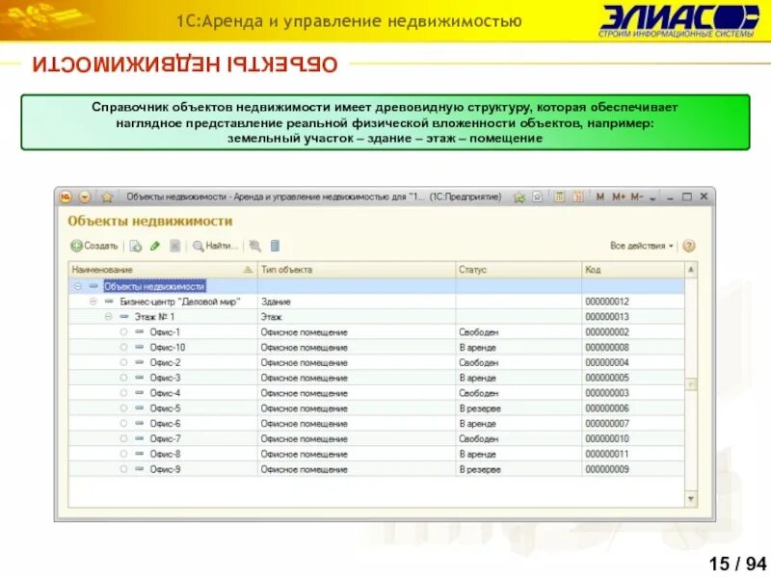Image resolution: width=771 pixels, height=578 pixels.
Task: Click the help question mark icon
Action: click(x=689, y=246)
